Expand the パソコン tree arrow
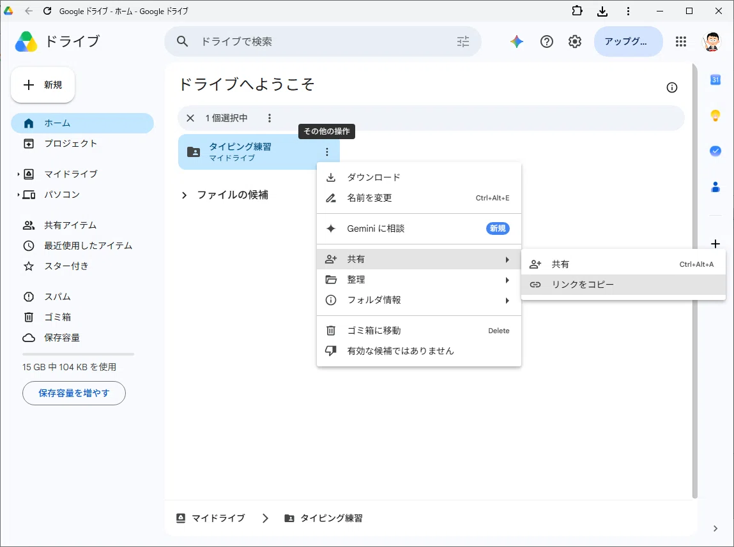This screenshot has width=734, height=547. 19,195
